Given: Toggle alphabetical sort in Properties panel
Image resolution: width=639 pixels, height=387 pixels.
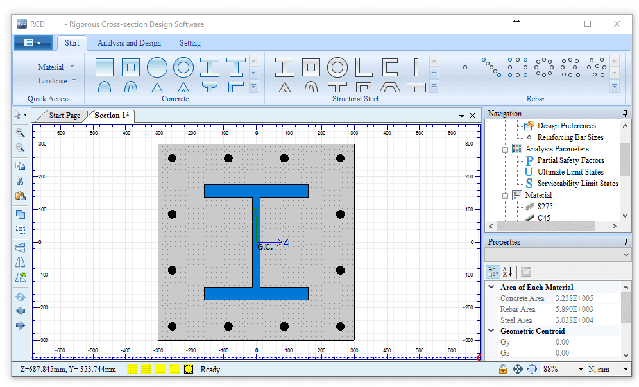Looking at the screenshot, I should [x=507, y=271].
